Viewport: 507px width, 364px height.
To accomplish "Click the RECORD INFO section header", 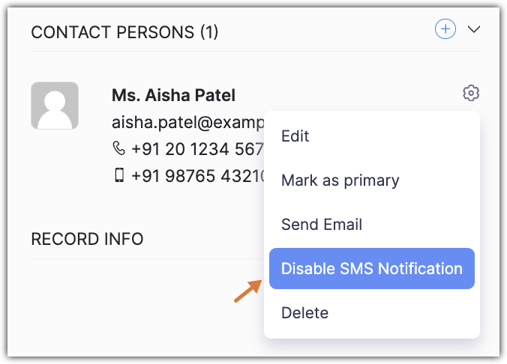I will click(87, 239).
